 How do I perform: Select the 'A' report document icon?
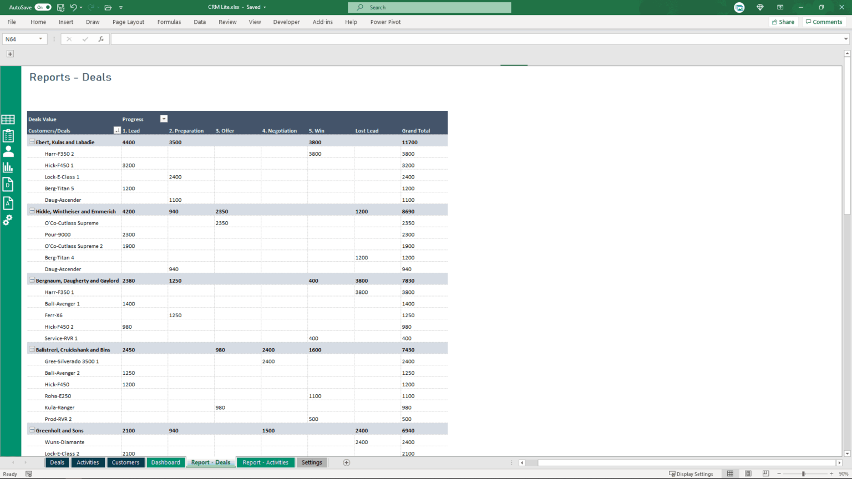8,203
